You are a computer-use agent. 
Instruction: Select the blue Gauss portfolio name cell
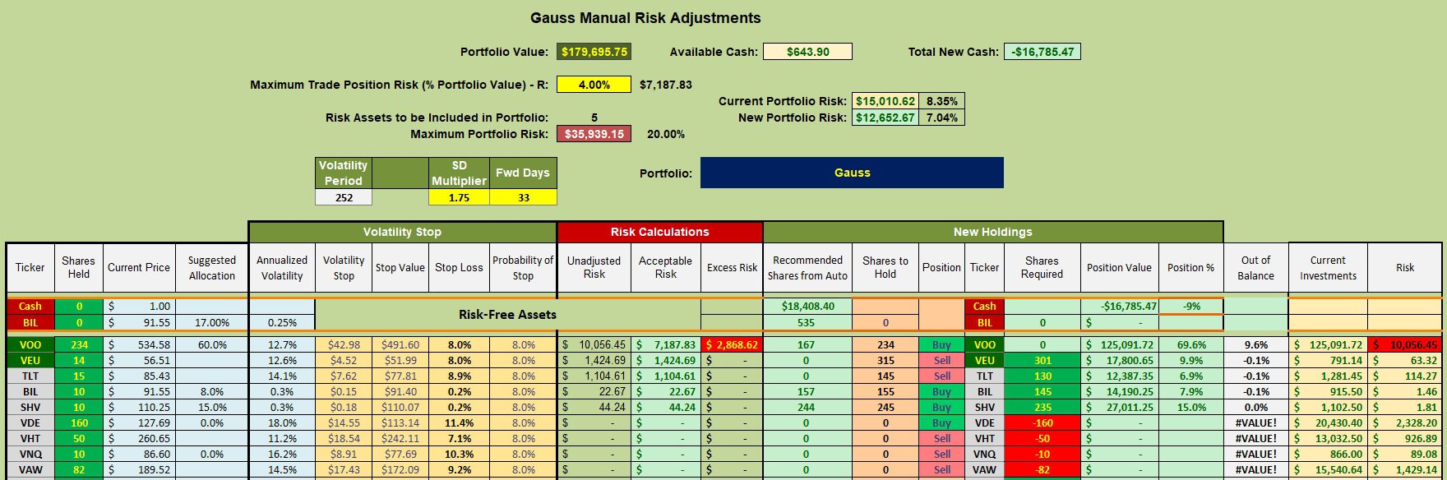[852, 173]
